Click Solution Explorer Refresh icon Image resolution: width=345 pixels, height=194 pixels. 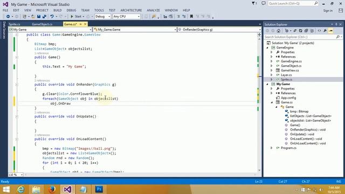301,31
